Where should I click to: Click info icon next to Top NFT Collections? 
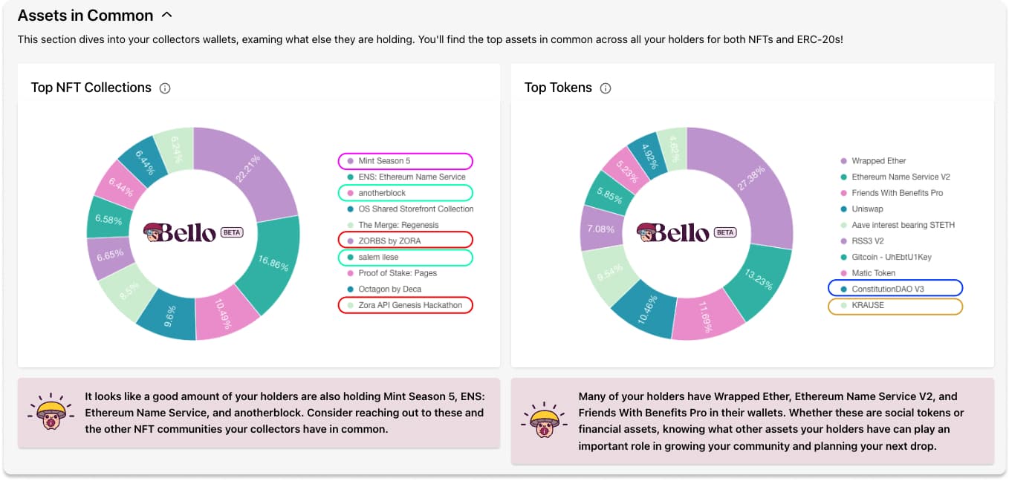click(165, 88)
